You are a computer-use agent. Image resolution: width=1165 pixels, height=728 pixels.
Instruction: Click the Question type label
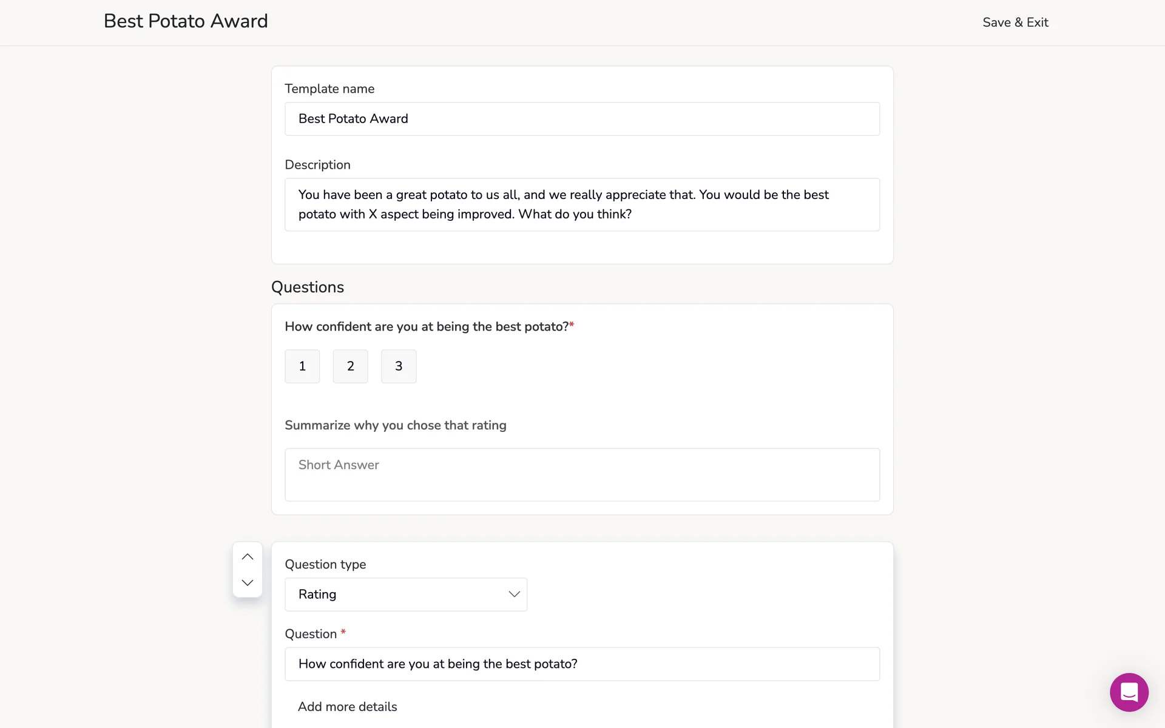(x=325, y=565)
